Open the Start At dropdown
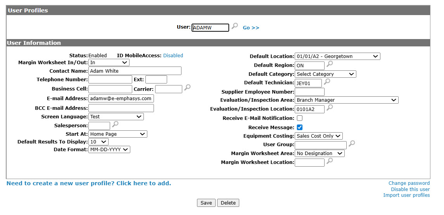 click(x=118, y=134)
